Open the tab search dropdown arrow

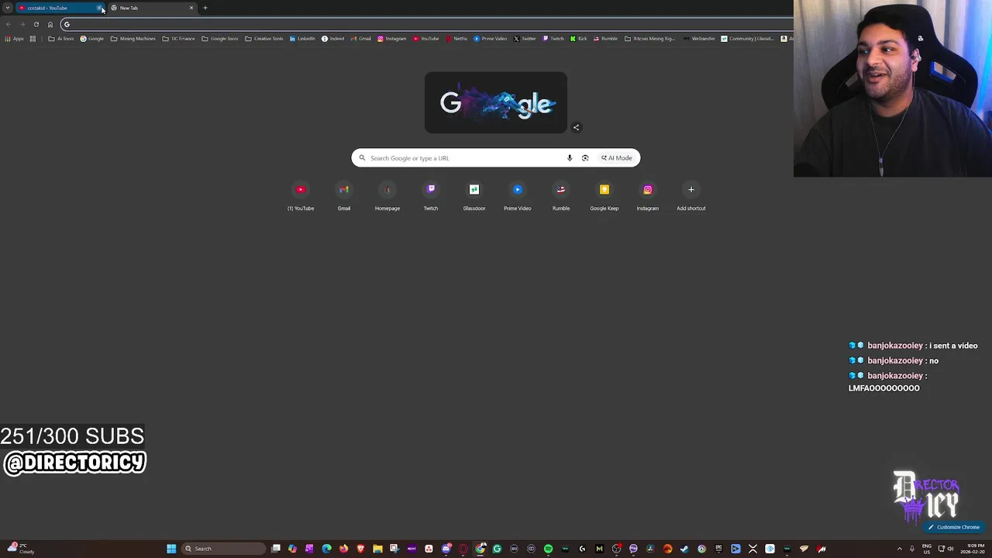(x=8, y=8)
